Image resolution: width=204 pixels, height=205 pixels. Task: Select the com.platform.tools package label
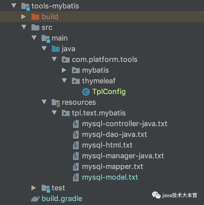[105, 60]
